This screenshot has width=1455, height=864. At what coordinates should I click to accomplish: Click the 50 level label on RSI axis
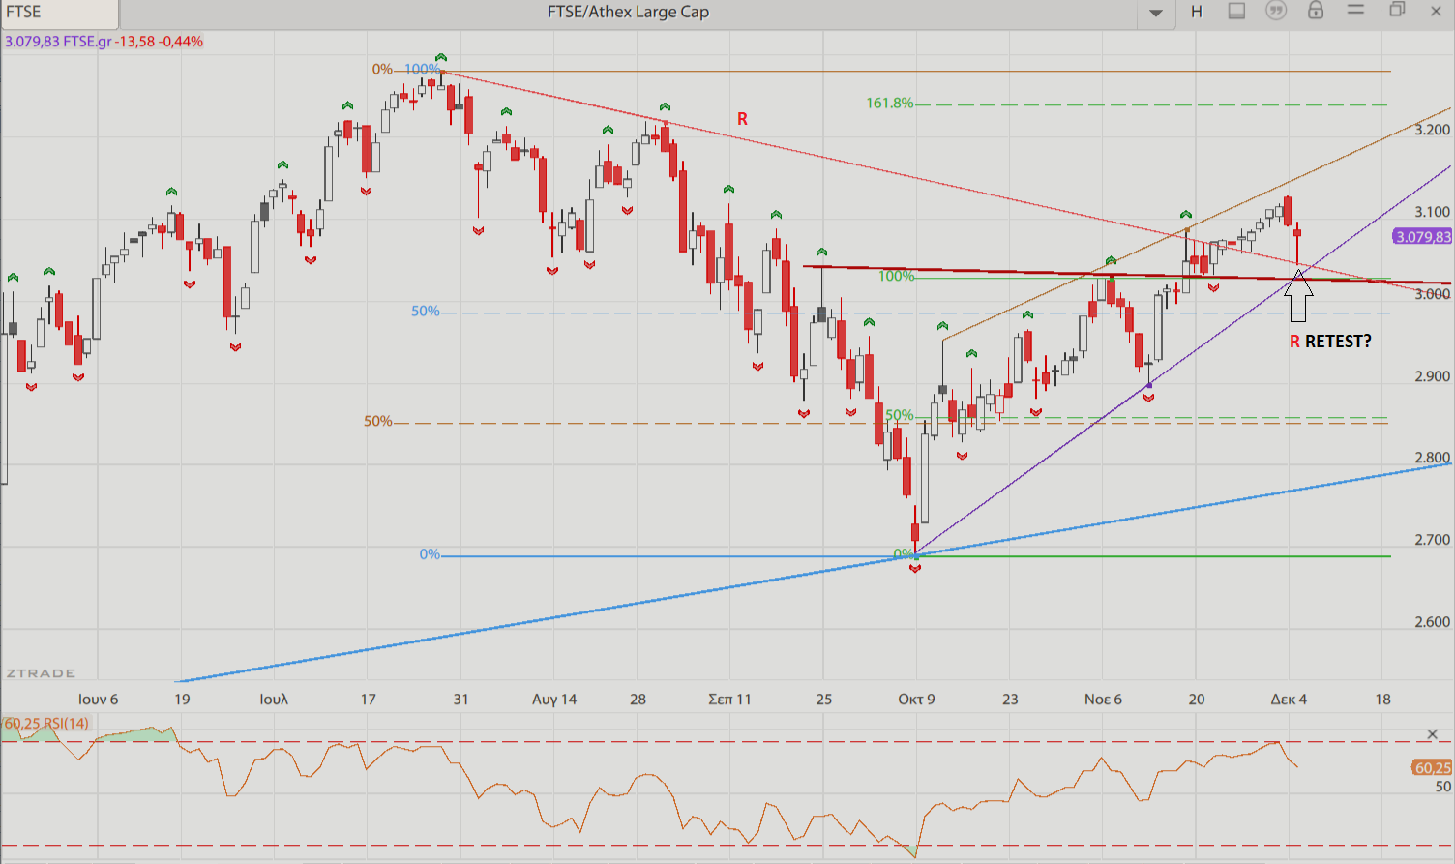pos(1442,787)
